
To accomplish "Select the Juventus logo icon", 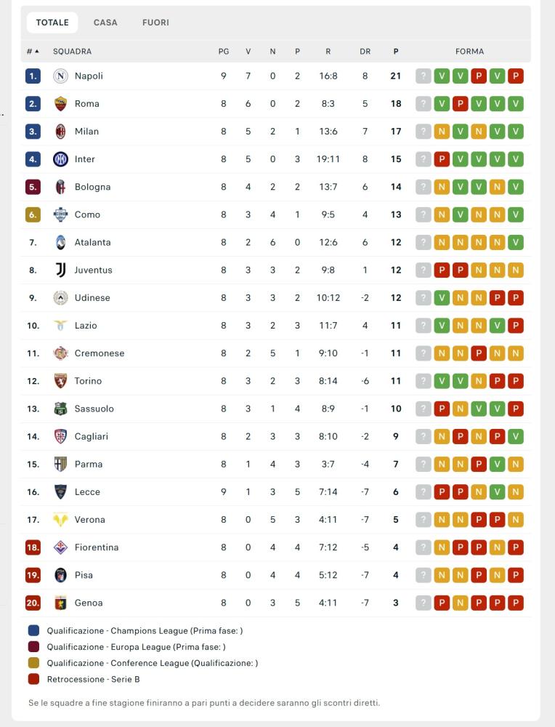I will (61, 270).
